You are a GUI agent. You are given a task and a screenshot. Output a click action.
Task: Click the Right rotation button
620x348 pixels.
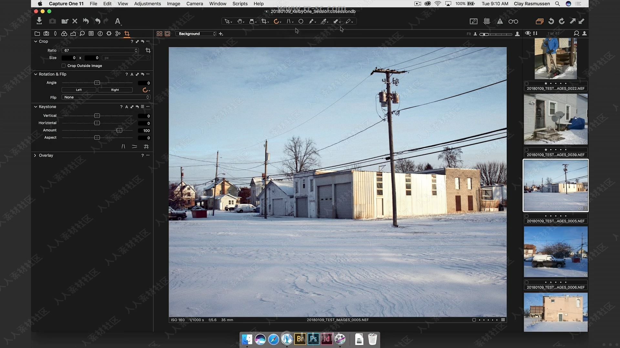pos(115,90)
